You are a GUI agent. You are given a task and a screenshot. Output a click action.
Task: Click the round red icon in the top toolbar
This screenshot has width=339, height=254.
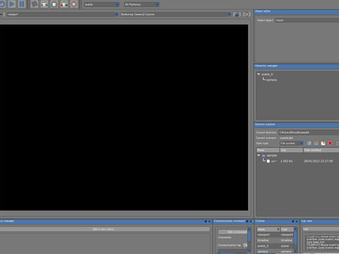point(73,4)
